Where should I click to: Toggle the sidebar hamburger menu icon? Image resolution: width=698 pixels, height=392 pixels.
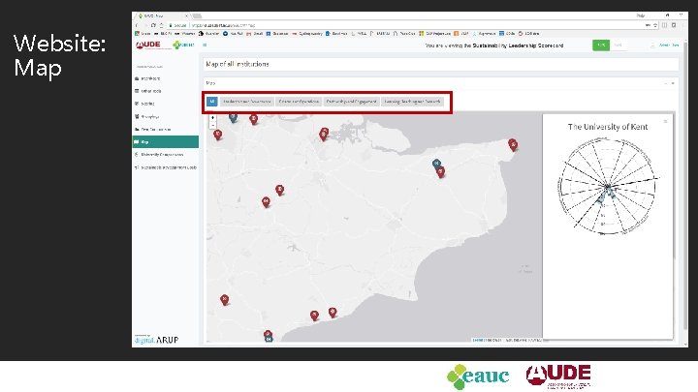click(x=205, y=45)
